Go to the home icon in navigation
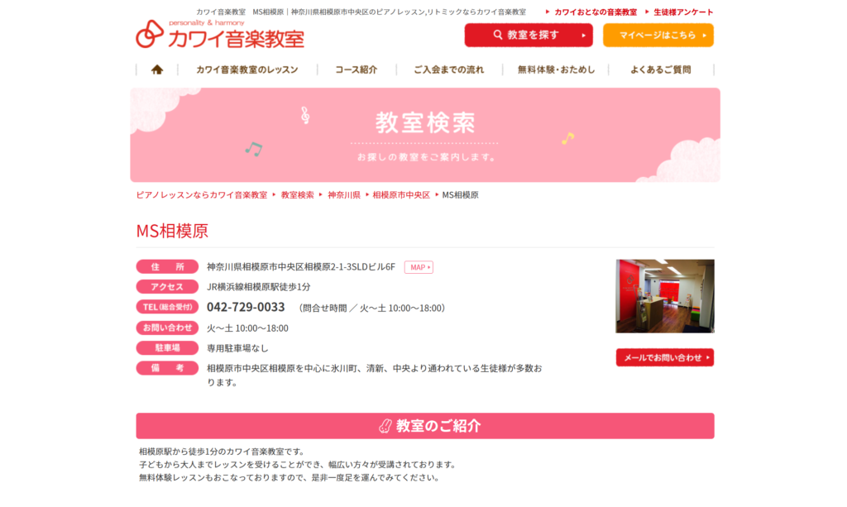847x507 pixels. pos(156,69)
